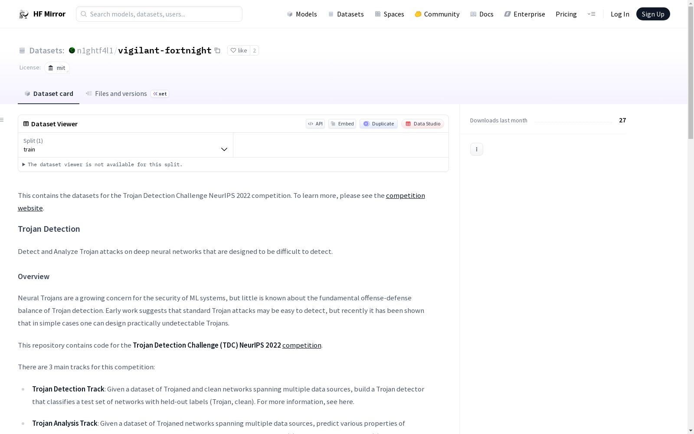Click the page vertical scrollbar thumb
This screenshot has width=694, height=434.
coord(691,72)
